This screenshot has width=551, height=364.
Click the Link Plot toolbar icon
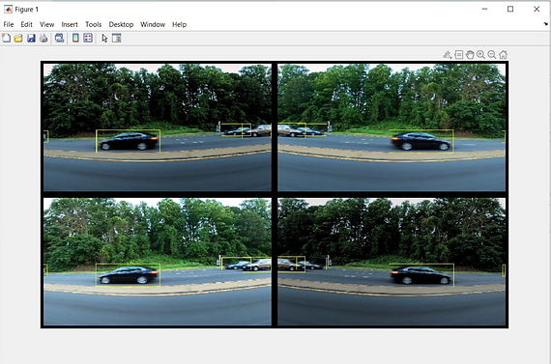(59, 38)
